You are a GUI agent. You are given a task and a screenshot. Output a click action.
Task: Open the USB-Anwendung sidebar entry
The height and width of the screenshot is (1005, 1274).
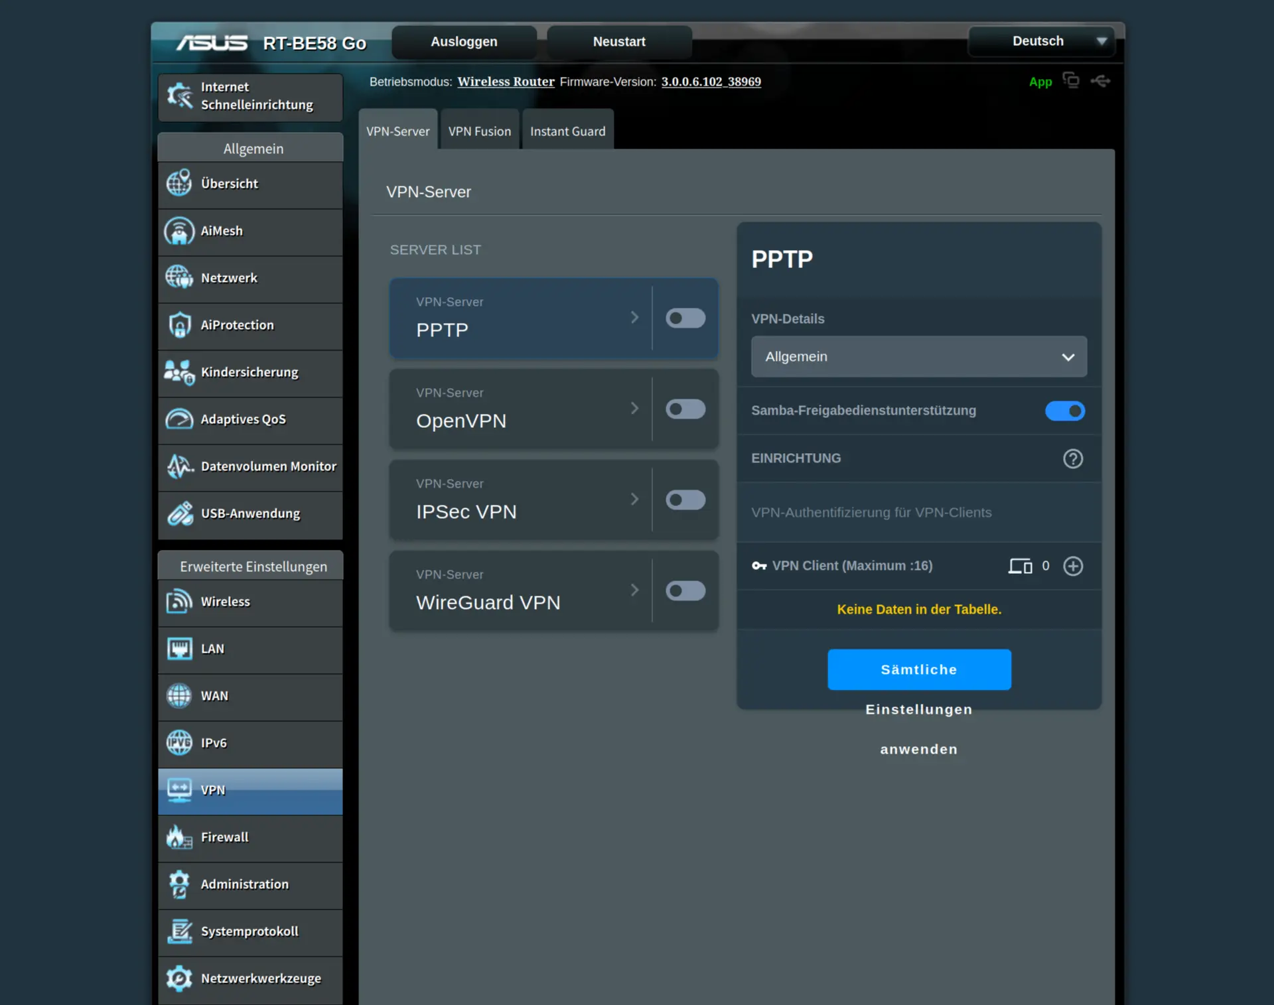[250, 513]
